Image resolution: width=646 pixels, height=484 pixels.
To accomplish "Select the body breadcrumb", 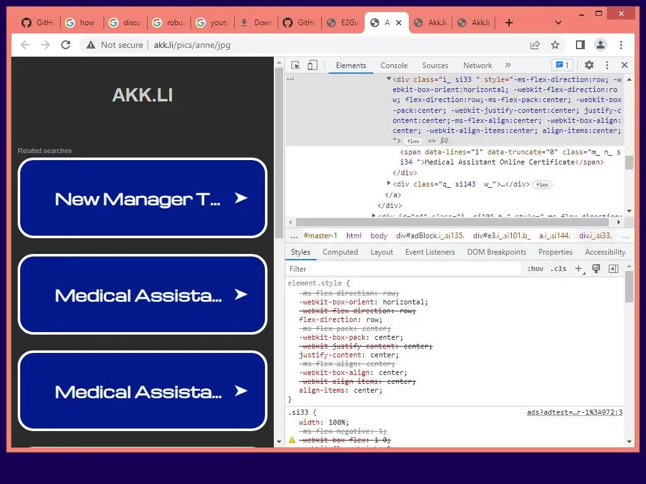I will (x=379, y=236).
